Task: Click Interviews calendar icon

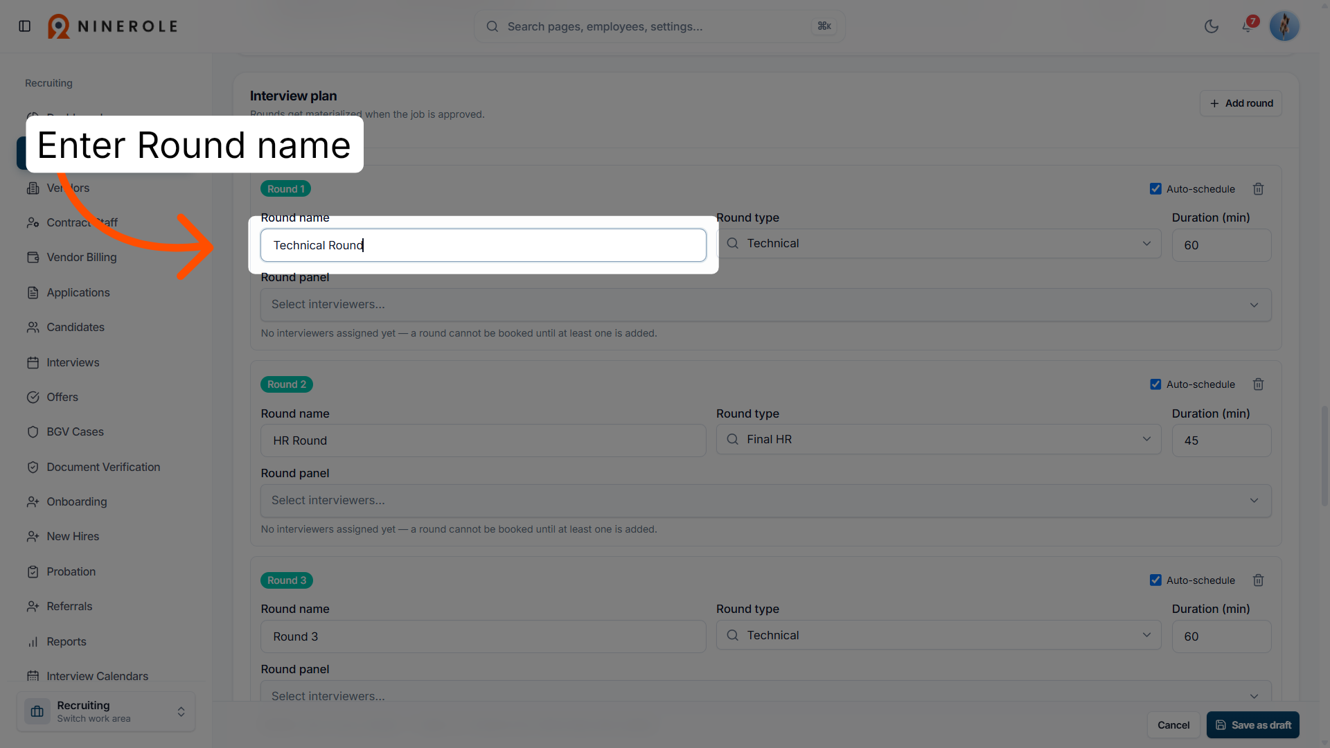Action: 33,362
